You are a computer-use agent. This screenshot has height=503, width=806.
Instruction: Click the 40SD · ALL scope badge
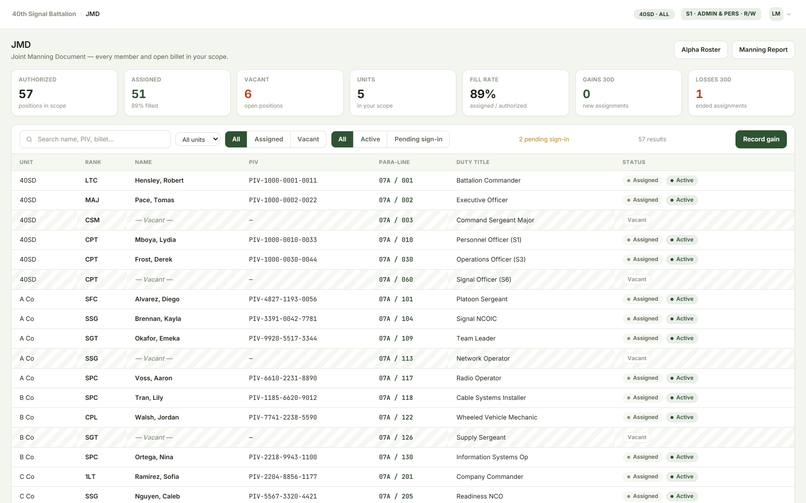pyautogui.click(x=654, y=14)
